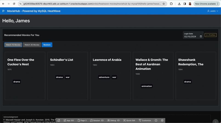The width and height of the screenshot is (221, 123).
Task: Click year 1962 under Lawrence of Arabia
Action: coord(95,65)
